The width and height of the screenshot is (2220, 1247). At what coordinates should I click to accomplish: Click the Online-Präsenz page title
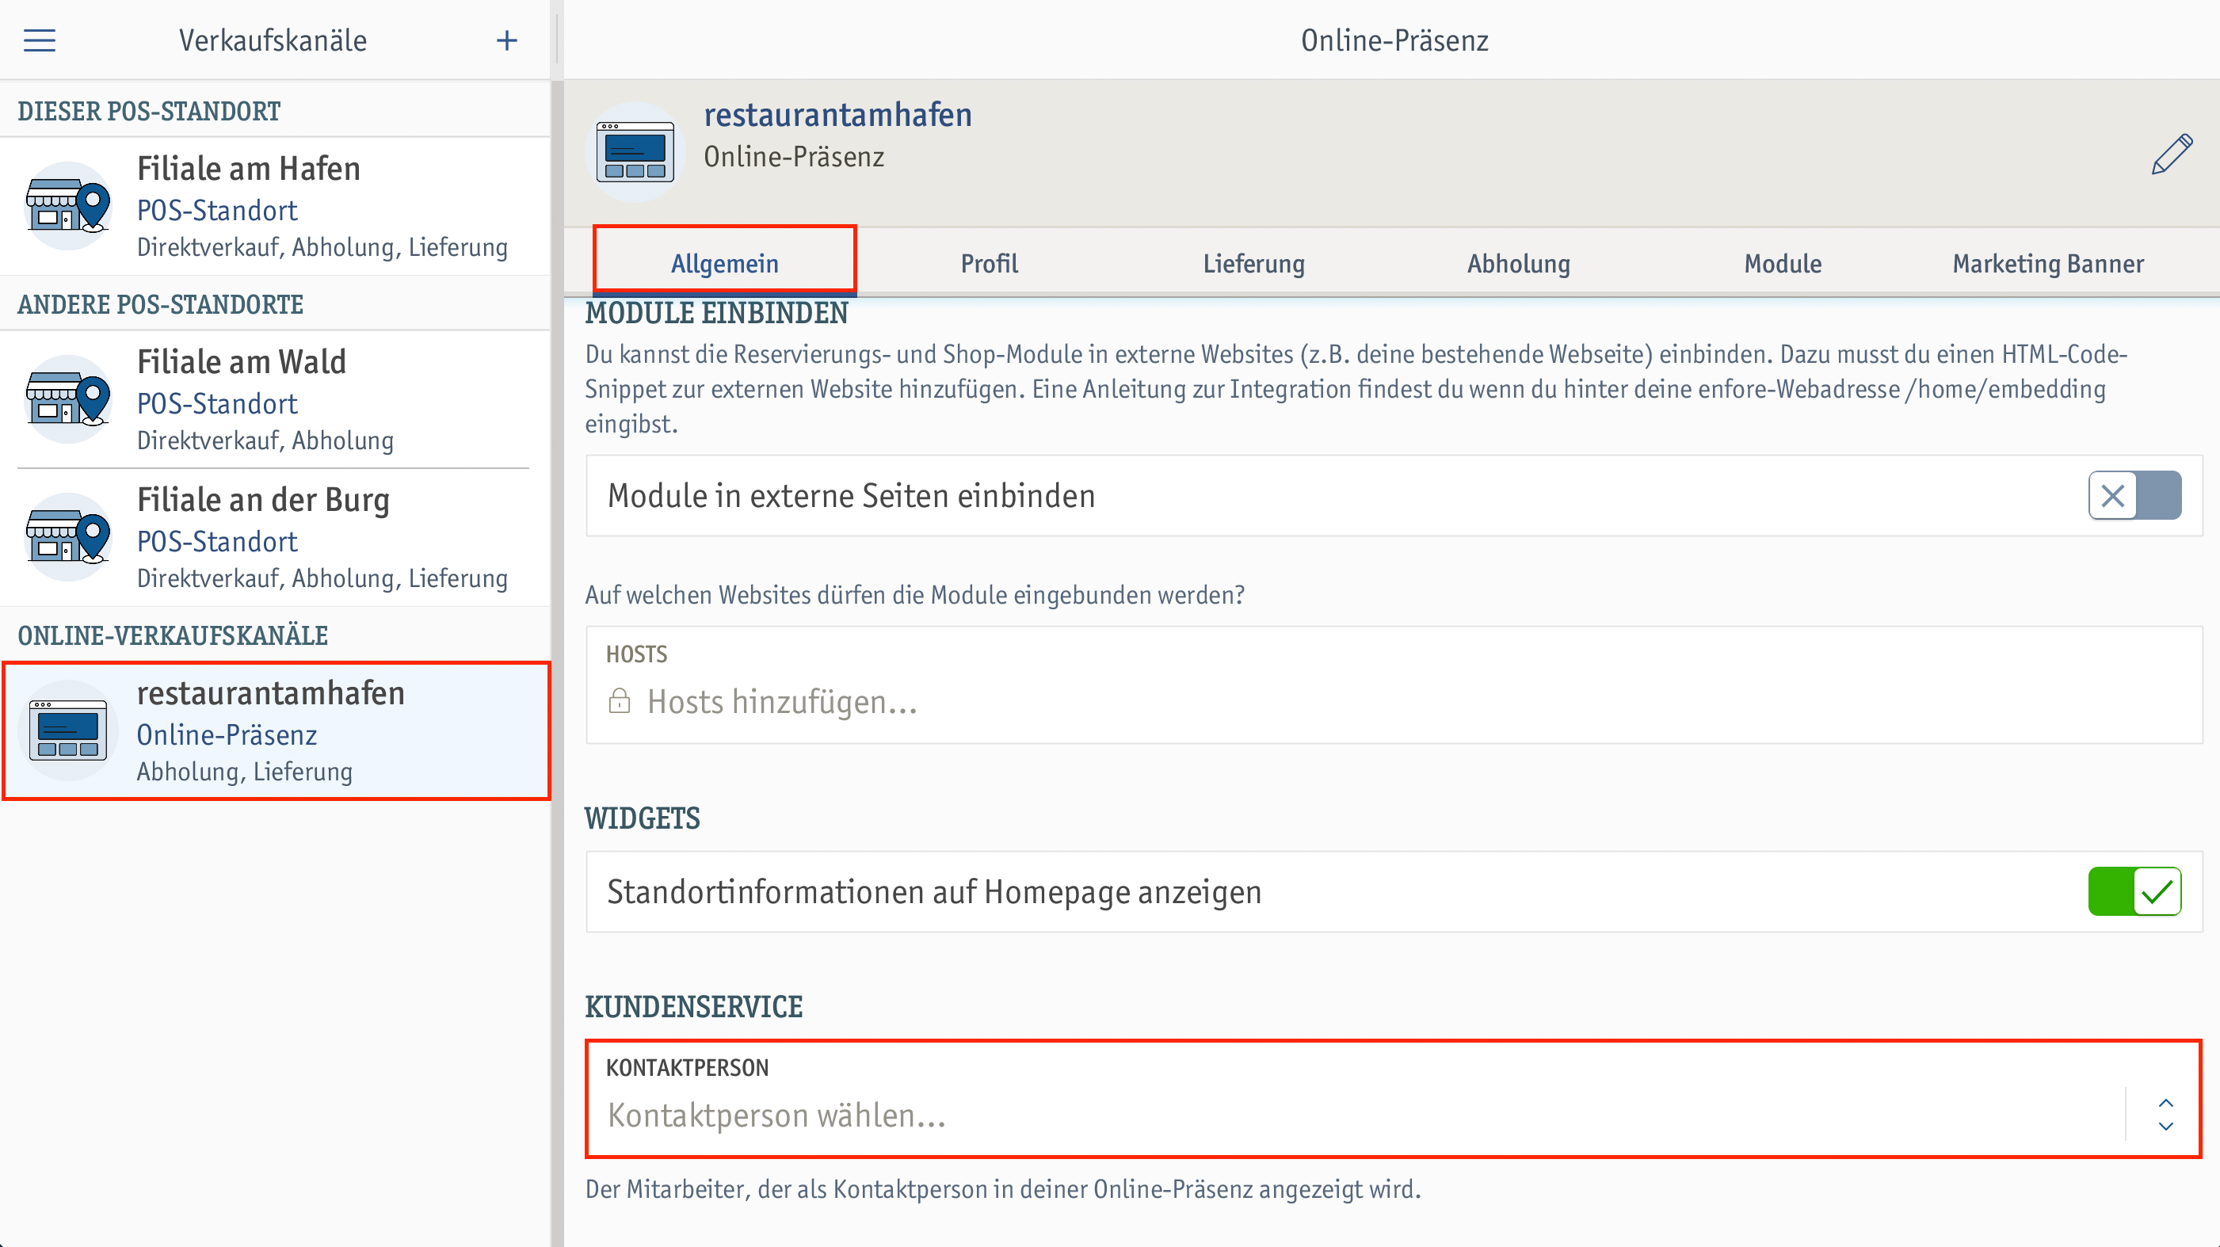[x=1394, y=40]
